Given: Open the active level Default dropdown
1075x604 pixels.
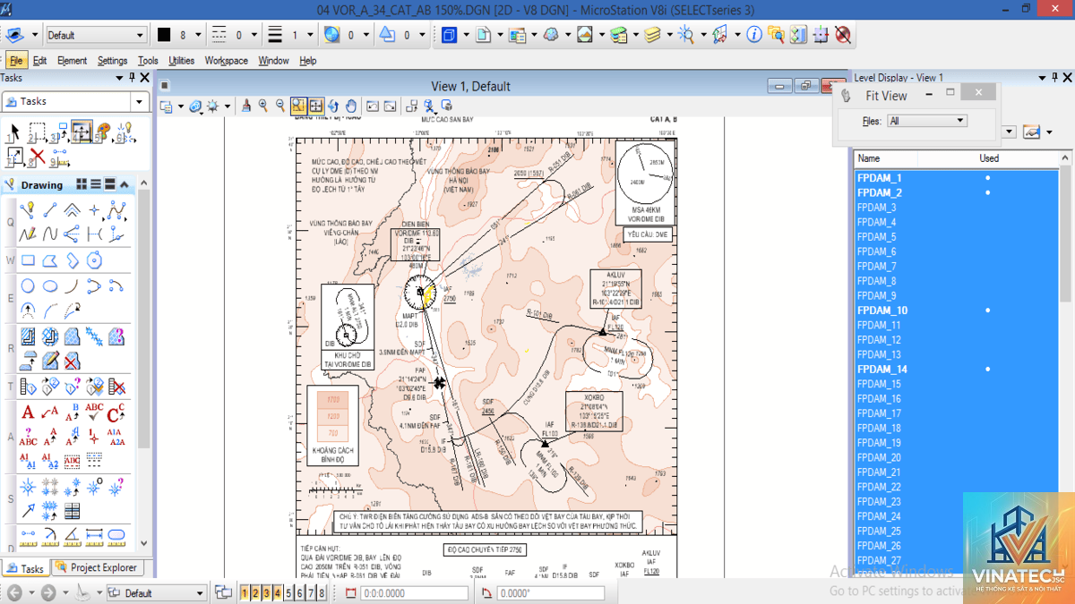Looking at the screenshot, I should (96, 35).
